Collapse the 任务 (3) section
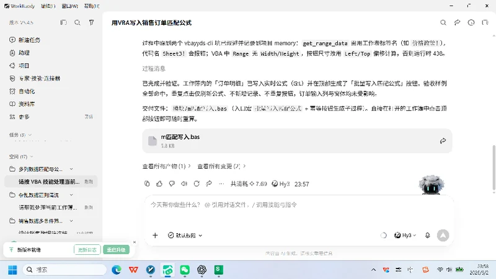496x279 pixels. (x=20, y=135)
